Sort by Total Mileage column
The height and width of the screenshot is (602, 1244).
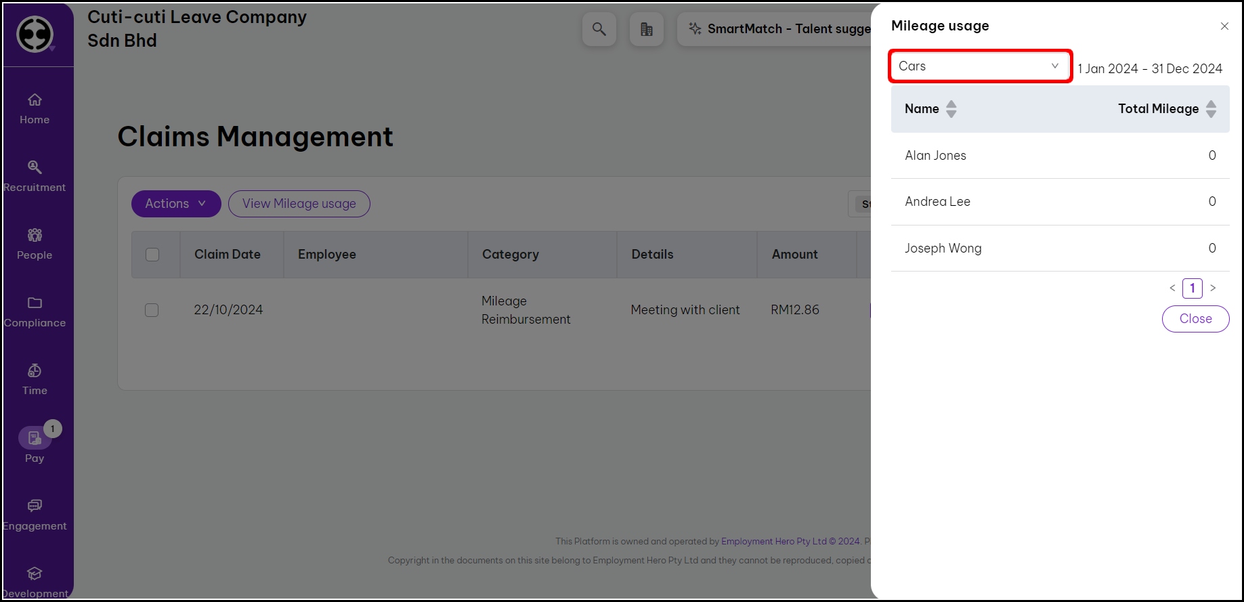(1211, 109)
